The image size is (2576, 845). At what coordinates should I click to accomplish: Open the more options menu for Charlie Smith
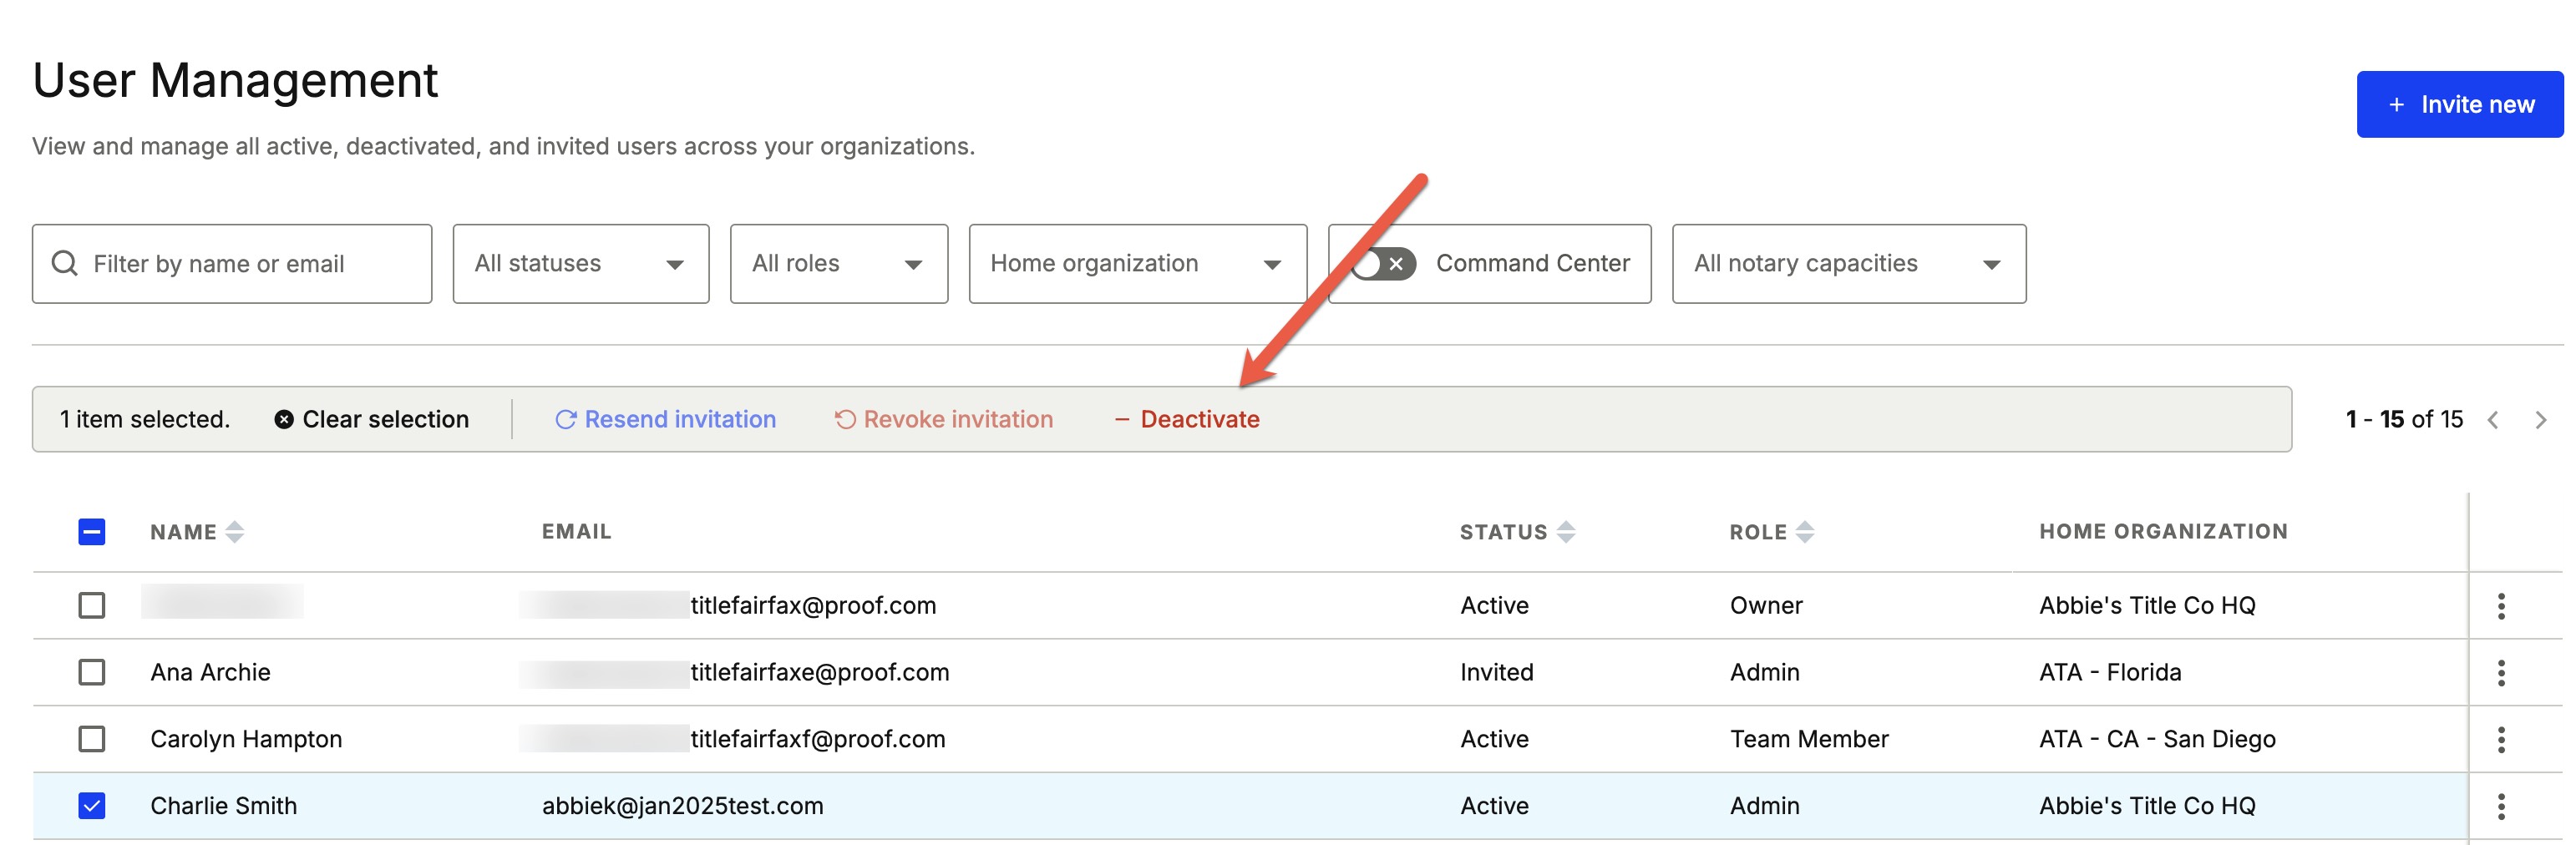pos(2501,807)
